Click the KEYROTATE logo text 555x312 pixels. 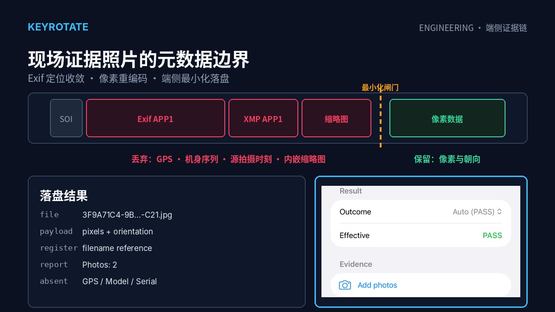[58, 27]
